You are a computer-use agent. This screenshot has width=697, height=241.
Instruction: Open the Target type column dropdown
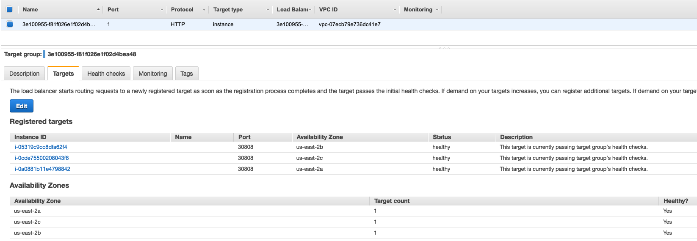(x=268, y=9)
